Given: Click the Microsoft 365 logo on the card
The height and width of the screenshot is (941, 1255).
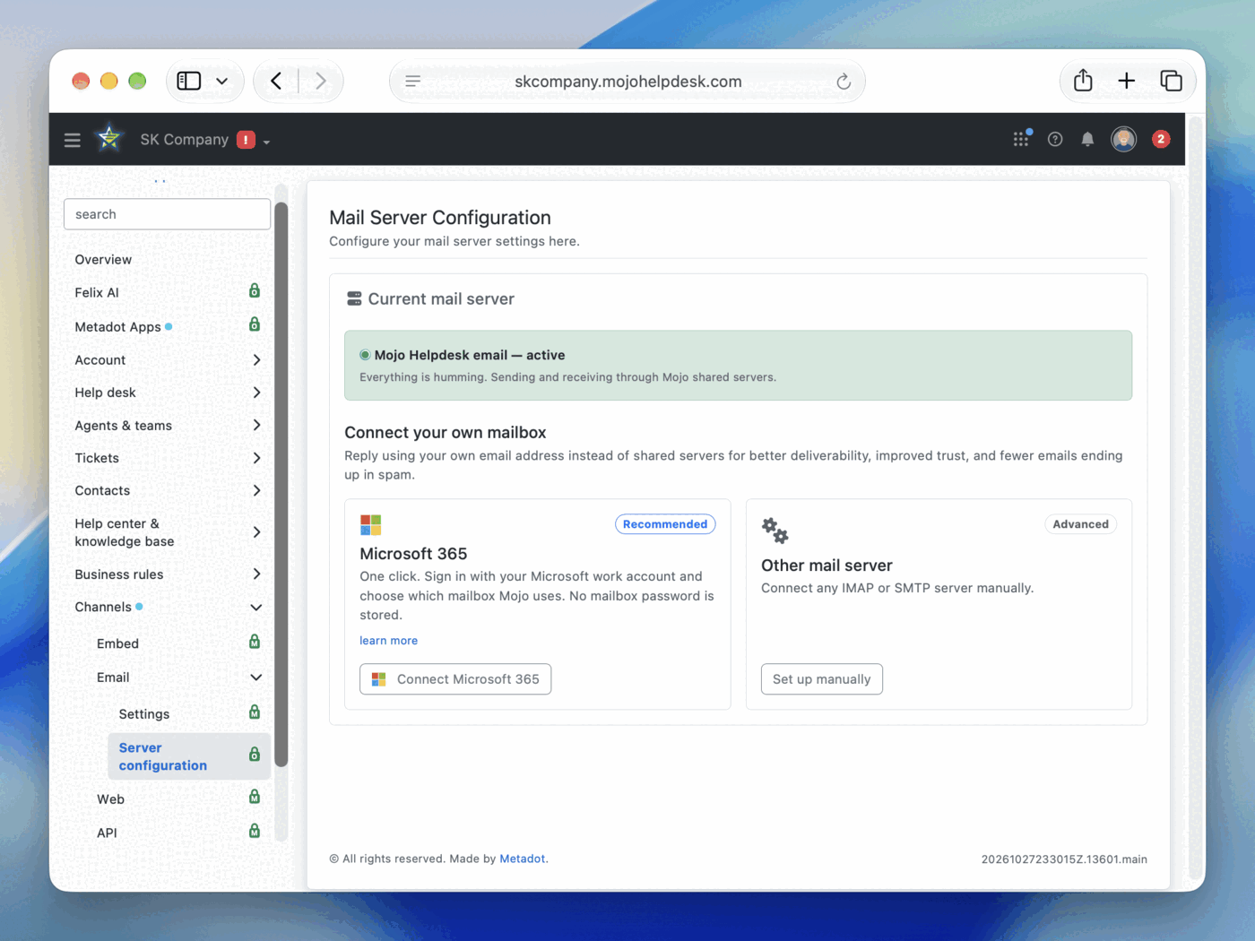Looking at the screenshot, I should [x=370, y=525].
